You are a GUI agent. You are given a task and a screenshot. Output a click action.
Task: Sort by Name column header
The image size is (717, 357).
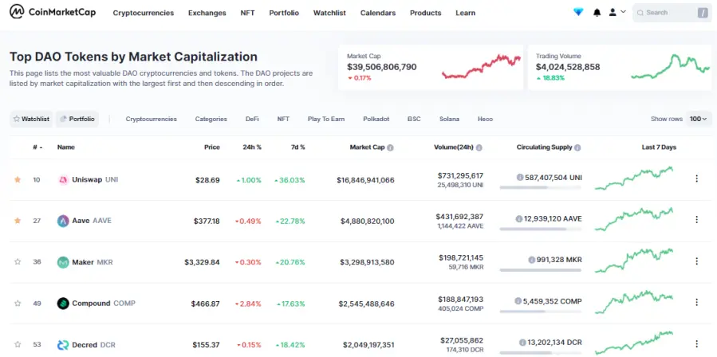[x=66, y=147]
